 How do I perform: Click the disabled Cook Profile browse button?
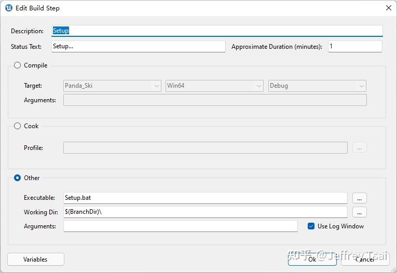coord(360,148)
